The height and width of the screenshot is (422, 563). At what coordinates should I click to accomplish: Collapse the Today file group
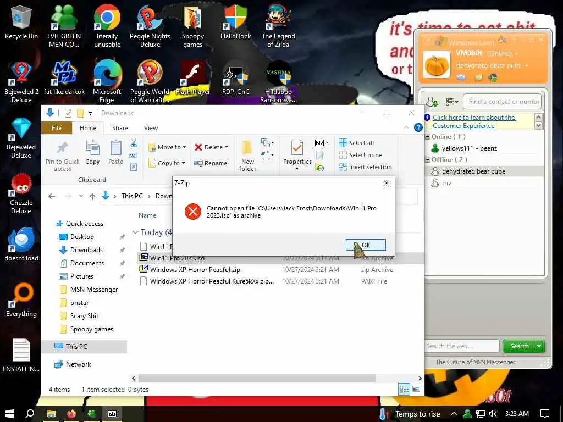[x=135, y=232]
